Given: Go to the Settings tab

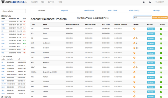Looking at the screenshot, I should pos(156,10).
